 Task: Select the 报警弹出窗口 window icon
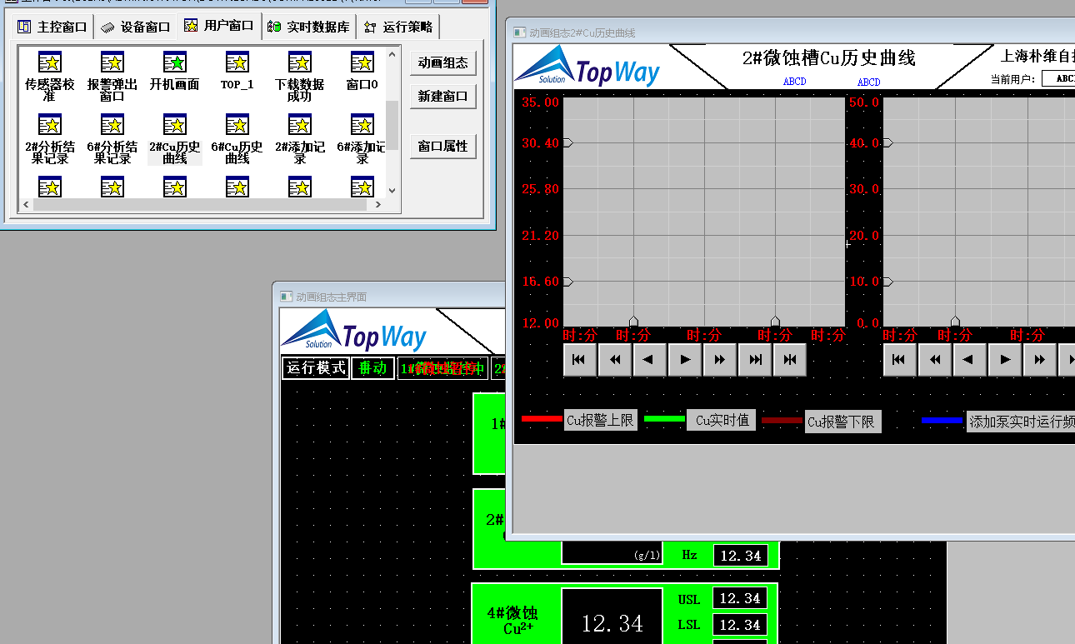(x=112, y=62)
